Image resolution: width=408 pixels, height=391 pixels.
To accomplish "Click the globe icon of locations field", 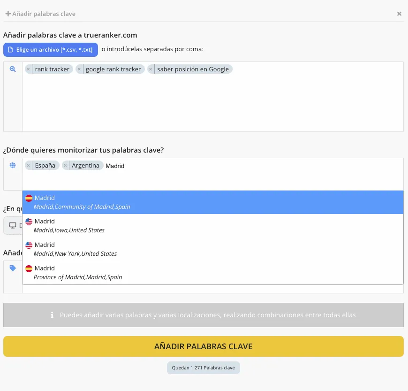I will pyautogui.click(x=13, y=165).
